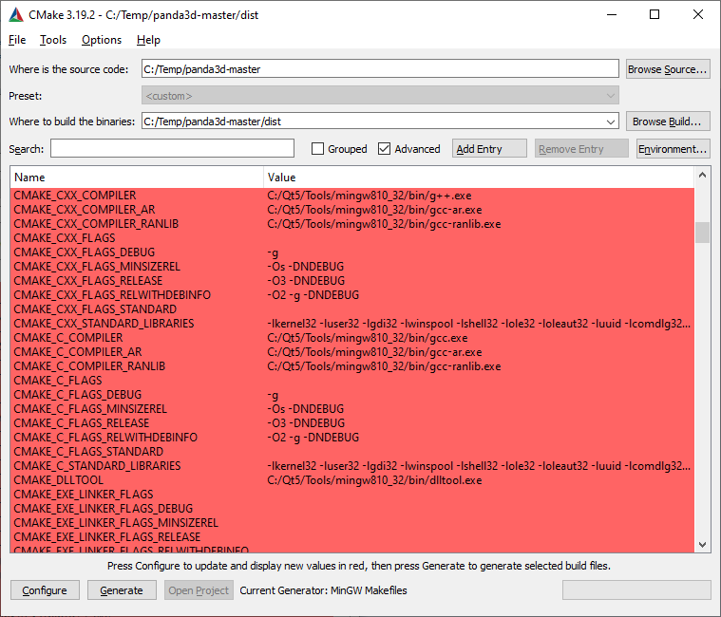Click the Search input field
This screenshot has width=721, height=617.
172,148
